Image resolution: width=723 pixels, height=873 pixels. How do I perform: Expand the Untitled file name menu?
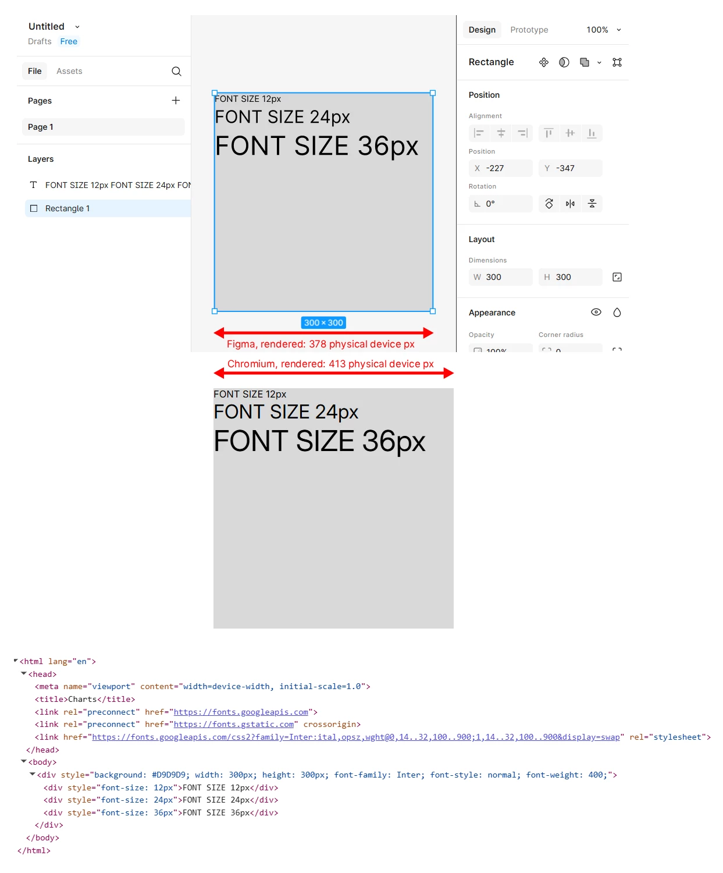[77, 27]
